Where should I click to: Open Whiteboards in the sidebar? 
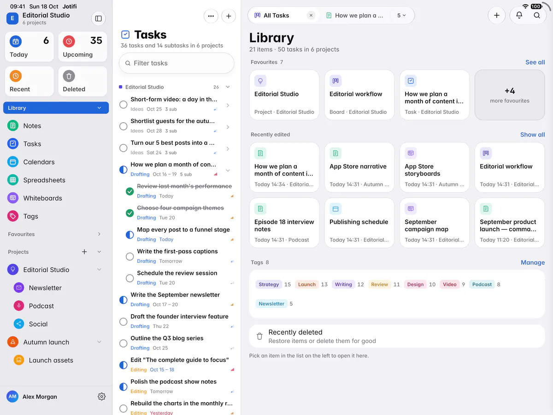56,198
